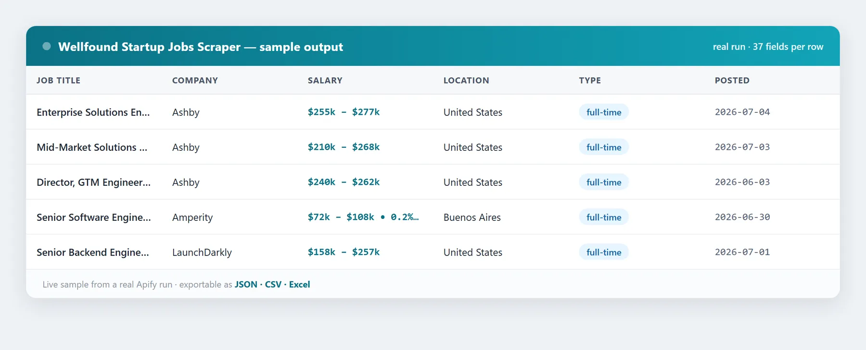This screenshot has width=866, height=350.
Task: Click the $210k – $268k salary
Action: click(344, 147)
